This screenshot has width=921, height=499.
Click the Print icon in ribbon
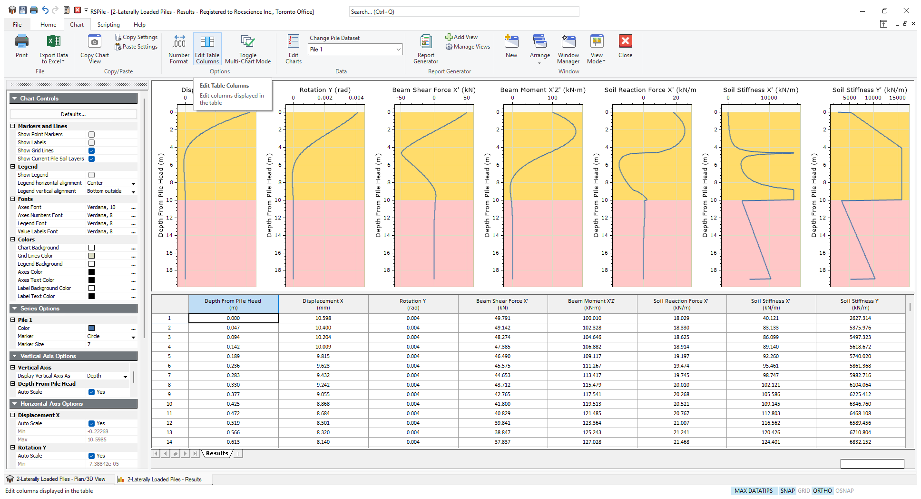(21, 42)
